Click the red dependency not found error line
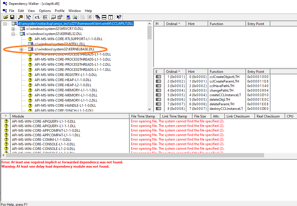This screenshot has height=206, width=297. pyautogui.click(x=62, y=162)
